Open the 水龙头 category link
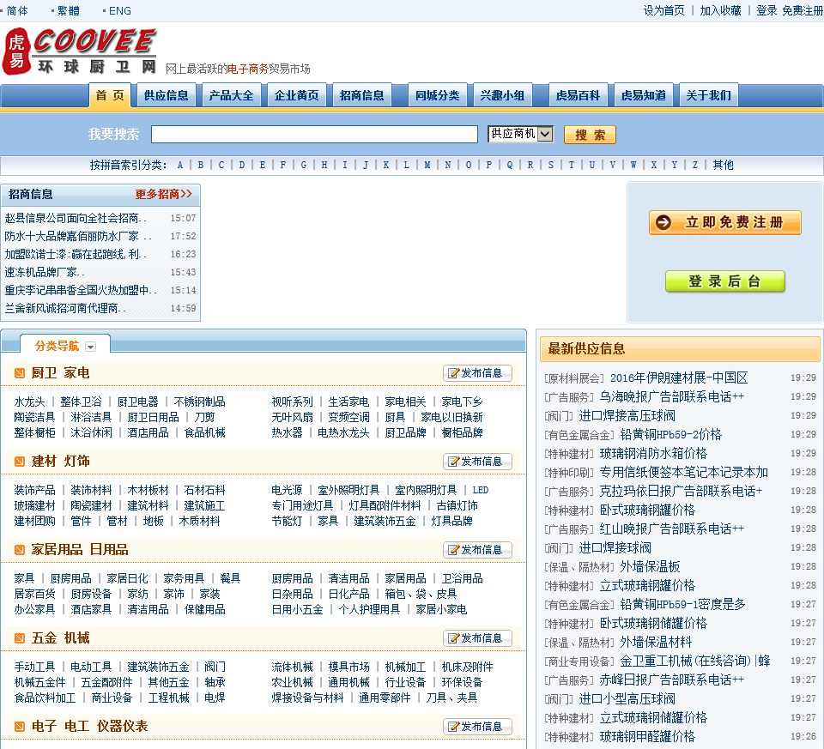The image size is (824, 749). pos(29,402)
